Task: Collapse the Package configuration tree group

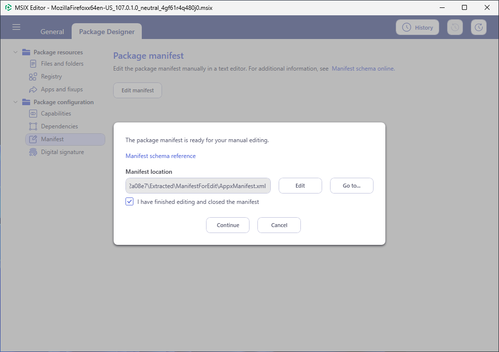Action: coord(15,102)
